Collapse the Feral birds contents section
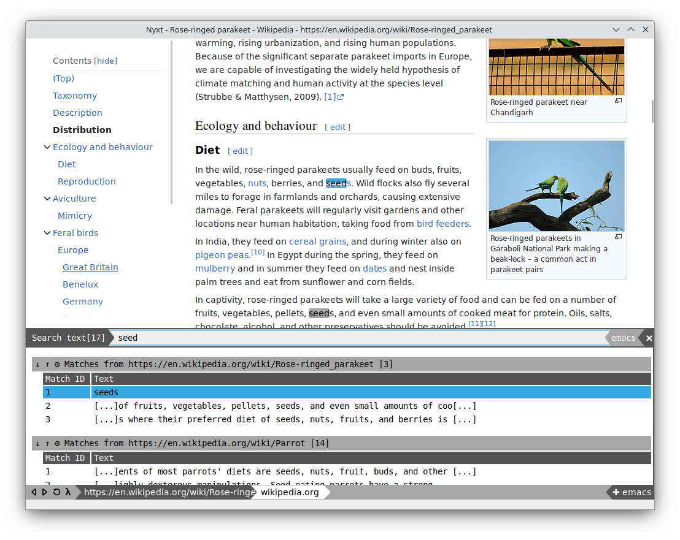The width and height of the screenshot is (680, 540). (x=47, y=233)
